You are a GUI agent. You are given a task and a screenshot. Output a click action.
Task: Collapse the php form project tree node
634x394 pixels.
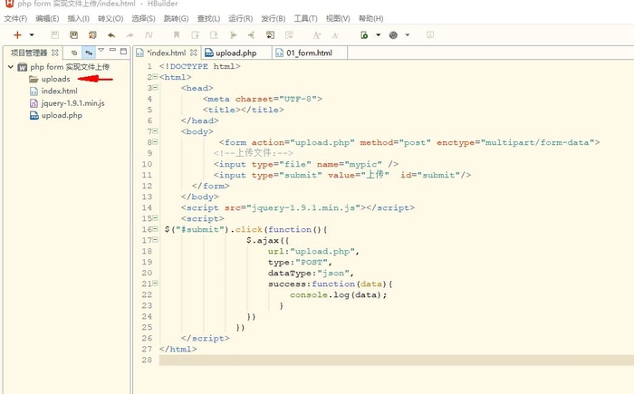(x=11, y=67)
